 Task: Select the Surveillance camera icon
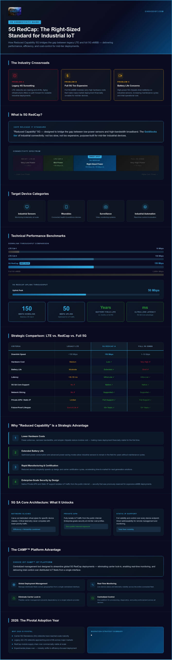pyautogui.click(x=106, y=207)
